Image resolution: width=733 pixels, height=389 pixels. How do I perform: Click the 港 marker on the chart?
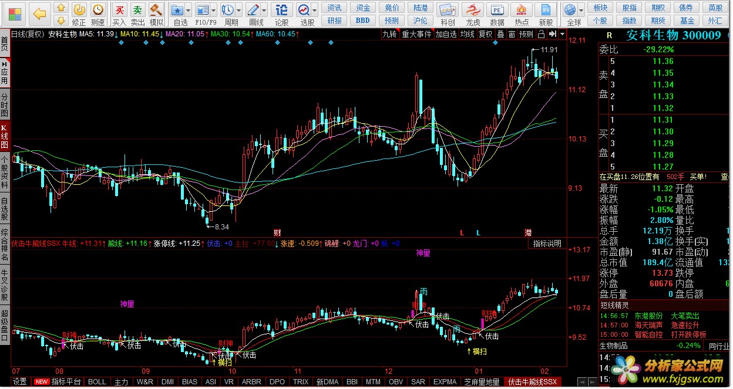click(528, 233)
